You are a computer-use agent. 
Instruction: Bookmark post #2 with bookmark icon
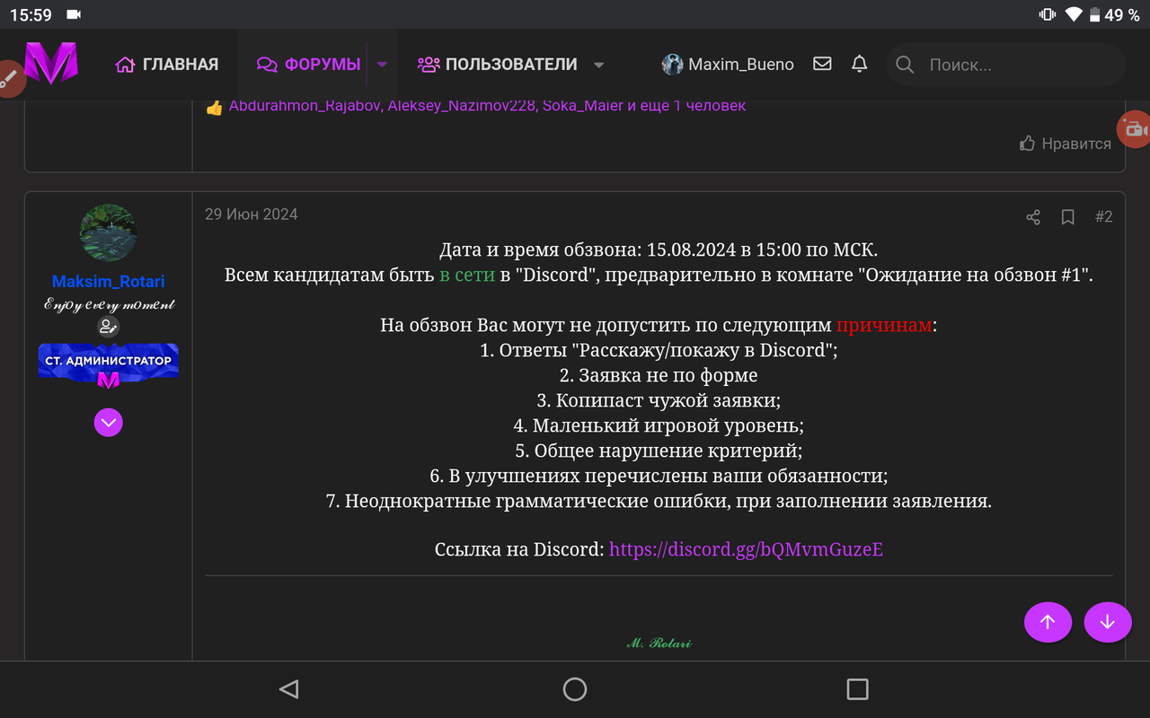point(1067,217)
